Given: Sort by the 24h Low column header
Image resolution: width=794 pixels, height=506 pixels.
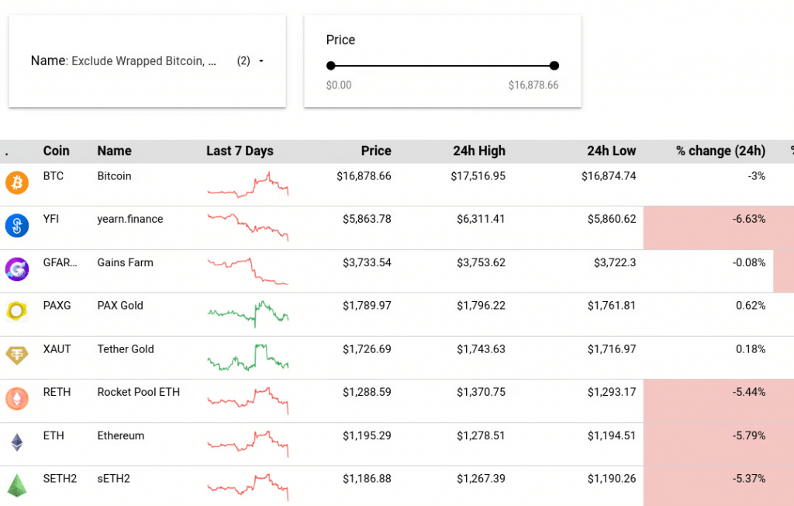Looking at the screenshot, I should 611,151.
